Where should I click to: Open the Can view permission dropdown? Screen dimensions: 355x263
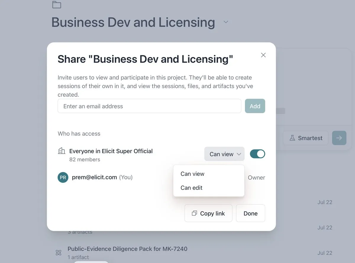[225, 154]
